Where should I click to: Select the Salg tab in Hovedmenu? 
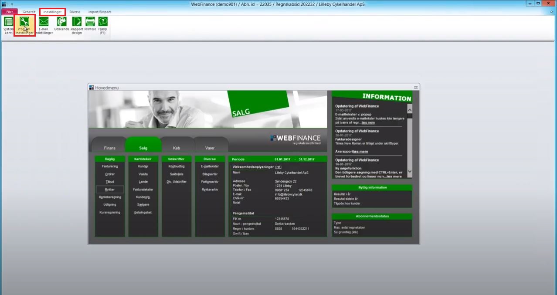(x=143, y=148)
